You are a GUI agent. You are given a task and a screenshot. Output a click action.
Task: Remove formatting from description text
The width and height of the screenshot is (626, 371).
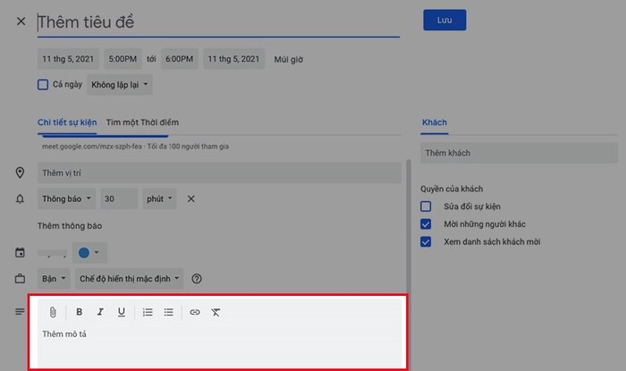point(216,312)
